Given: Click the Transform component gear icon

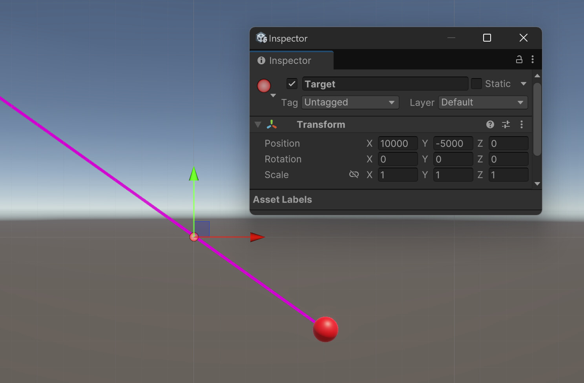Looking at the screenshot, I should 522,124.
